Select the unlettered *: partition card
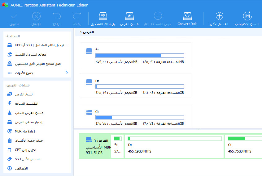 [136, 55]
